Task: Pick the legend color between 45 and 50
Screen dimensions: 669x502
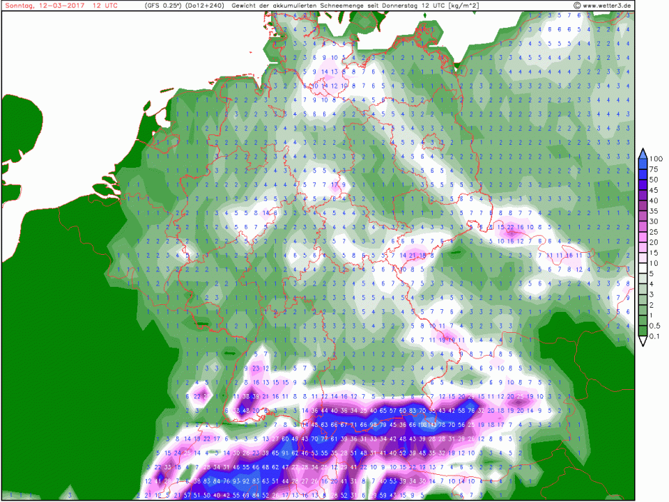Action: click(643, 185)
